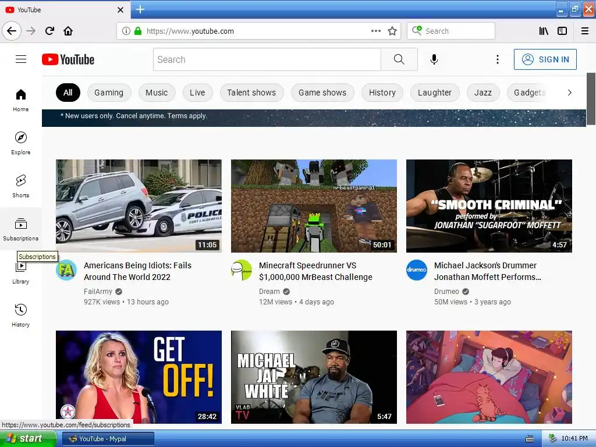Open the Michael Jai White thumbnail
Image resolution: width=596 pixels, height=447 pixels.
point(314,377)
